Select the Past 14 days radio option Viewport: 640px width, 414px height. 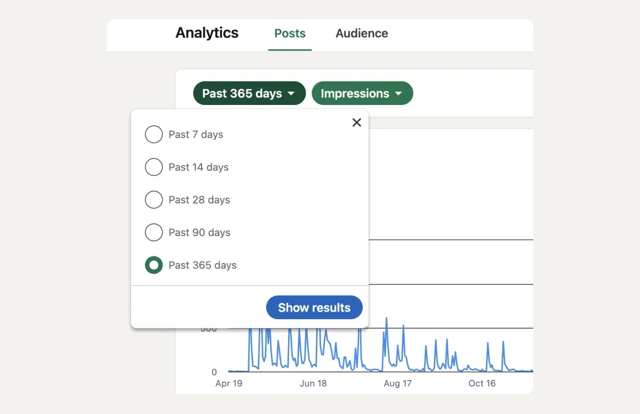coord(154,167)
